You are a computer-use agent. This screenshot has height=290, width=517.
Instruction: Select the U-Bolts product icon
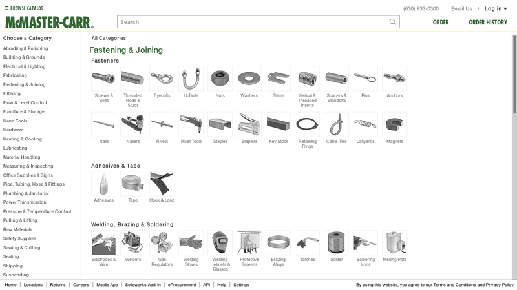[x=191, y=78]
